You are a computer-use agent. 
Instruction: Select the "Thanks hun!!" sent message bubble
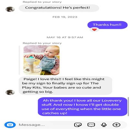[108, 25]
